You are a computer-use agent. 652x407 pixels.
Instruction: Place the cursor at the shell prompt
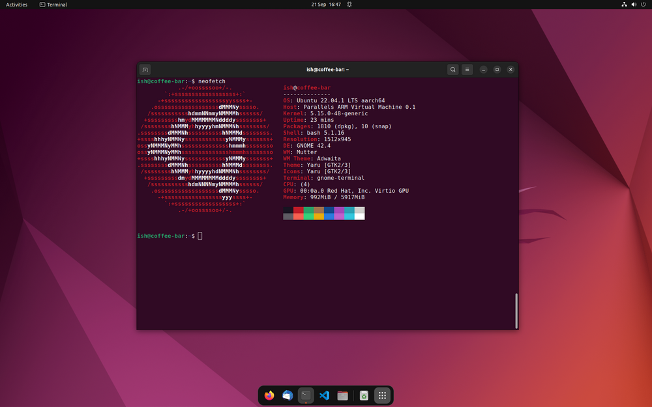[200, 236]
